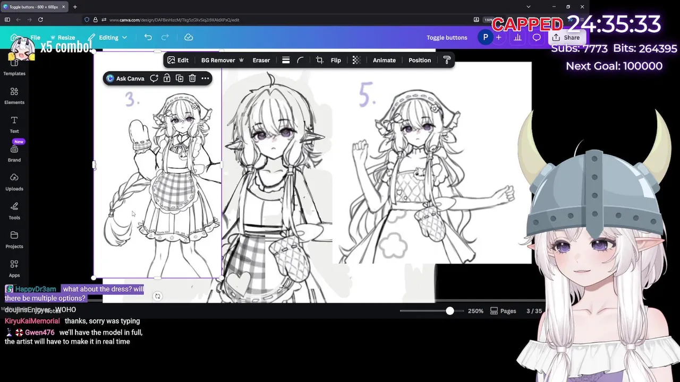Go back in the browser

[x=18, y=20]
